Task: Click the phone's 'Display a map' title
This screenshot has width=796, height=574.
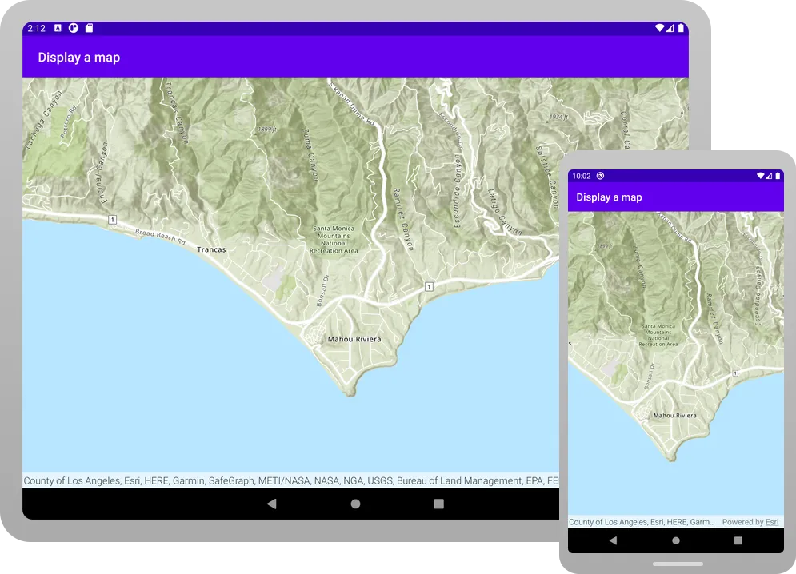Action: coord(609,197)
